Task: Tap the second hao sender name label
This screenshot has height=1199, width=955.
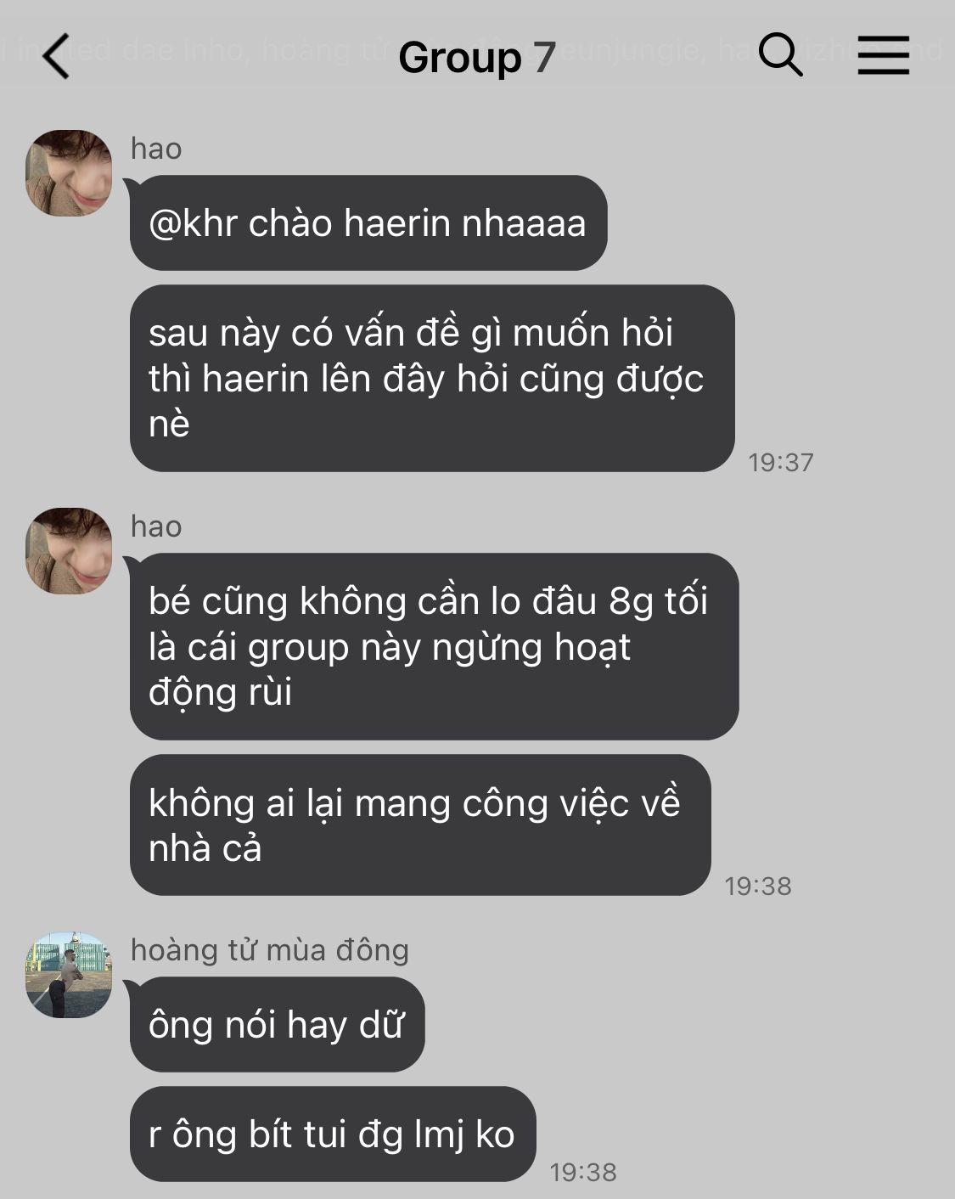Action: pyautogui.click(x=156, y=526)
